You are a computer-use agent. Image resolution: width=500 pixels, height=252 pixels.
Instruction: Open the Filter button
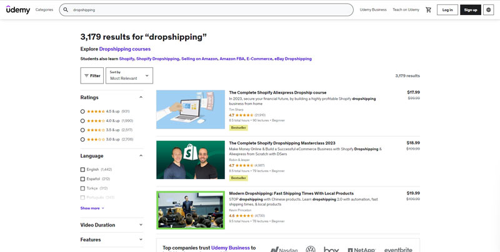tap(92, 75)
